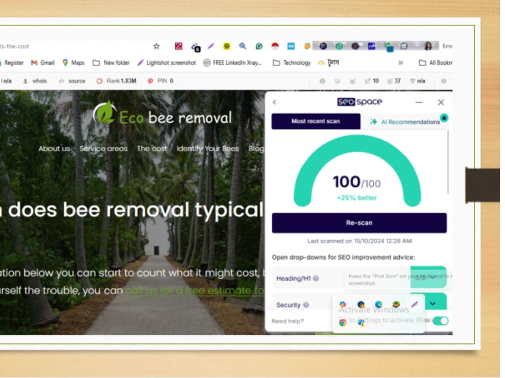Open the Chrome extensions puzzle icon

click(x=404, y=46)
